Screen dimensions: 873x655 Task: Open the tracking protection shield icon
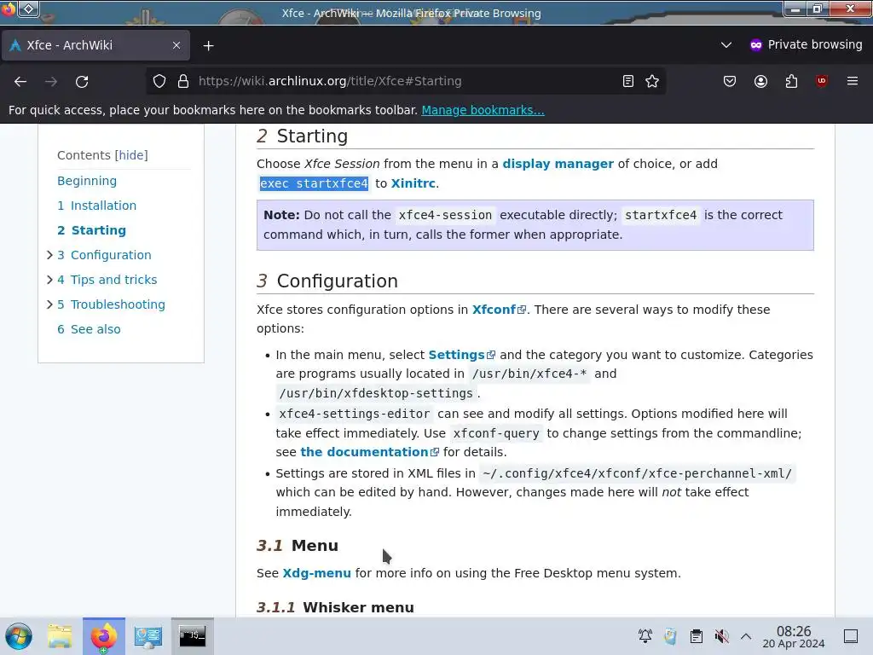point(159,81)
